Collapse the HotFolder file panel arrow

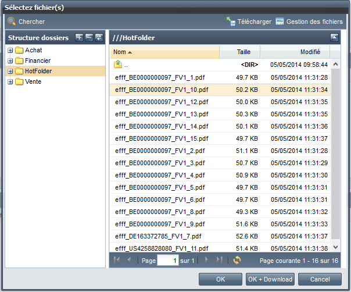(x=334, y=37)
